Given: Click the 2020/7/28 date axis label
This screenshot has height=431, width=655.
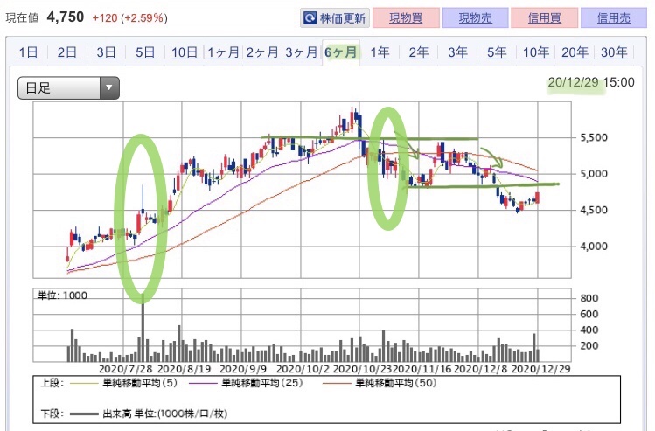Looking at the screenshot, I should click(x=126, y=369).
